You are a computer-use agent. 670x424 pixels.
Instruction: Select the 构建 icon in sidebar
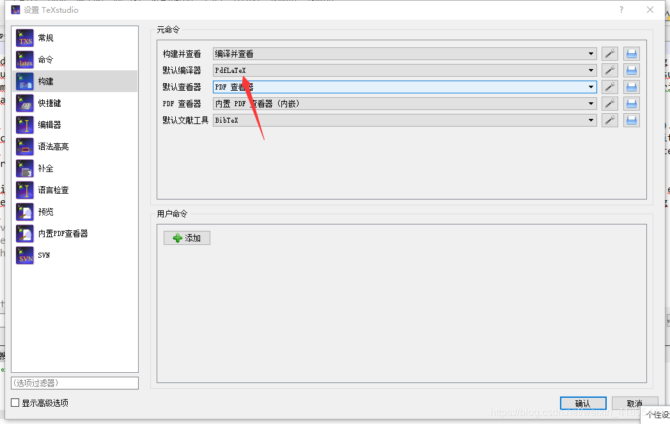click(x=25, y=82)
